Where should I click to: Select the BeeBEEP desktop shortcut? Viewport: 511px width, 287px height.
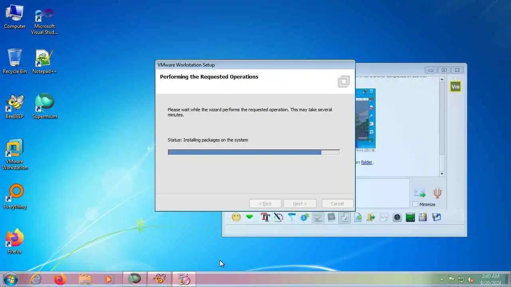[15, 106]
